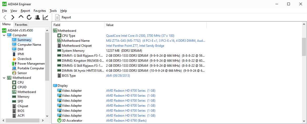The width and height of the screenshot is (307, 124).
Task: Click the Motherboard Name row icon
Action: (x=59, y=41)
